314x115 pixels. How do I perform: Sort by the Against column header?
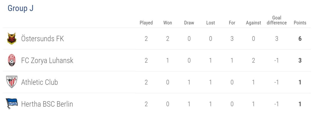click(x=253, y=23)
